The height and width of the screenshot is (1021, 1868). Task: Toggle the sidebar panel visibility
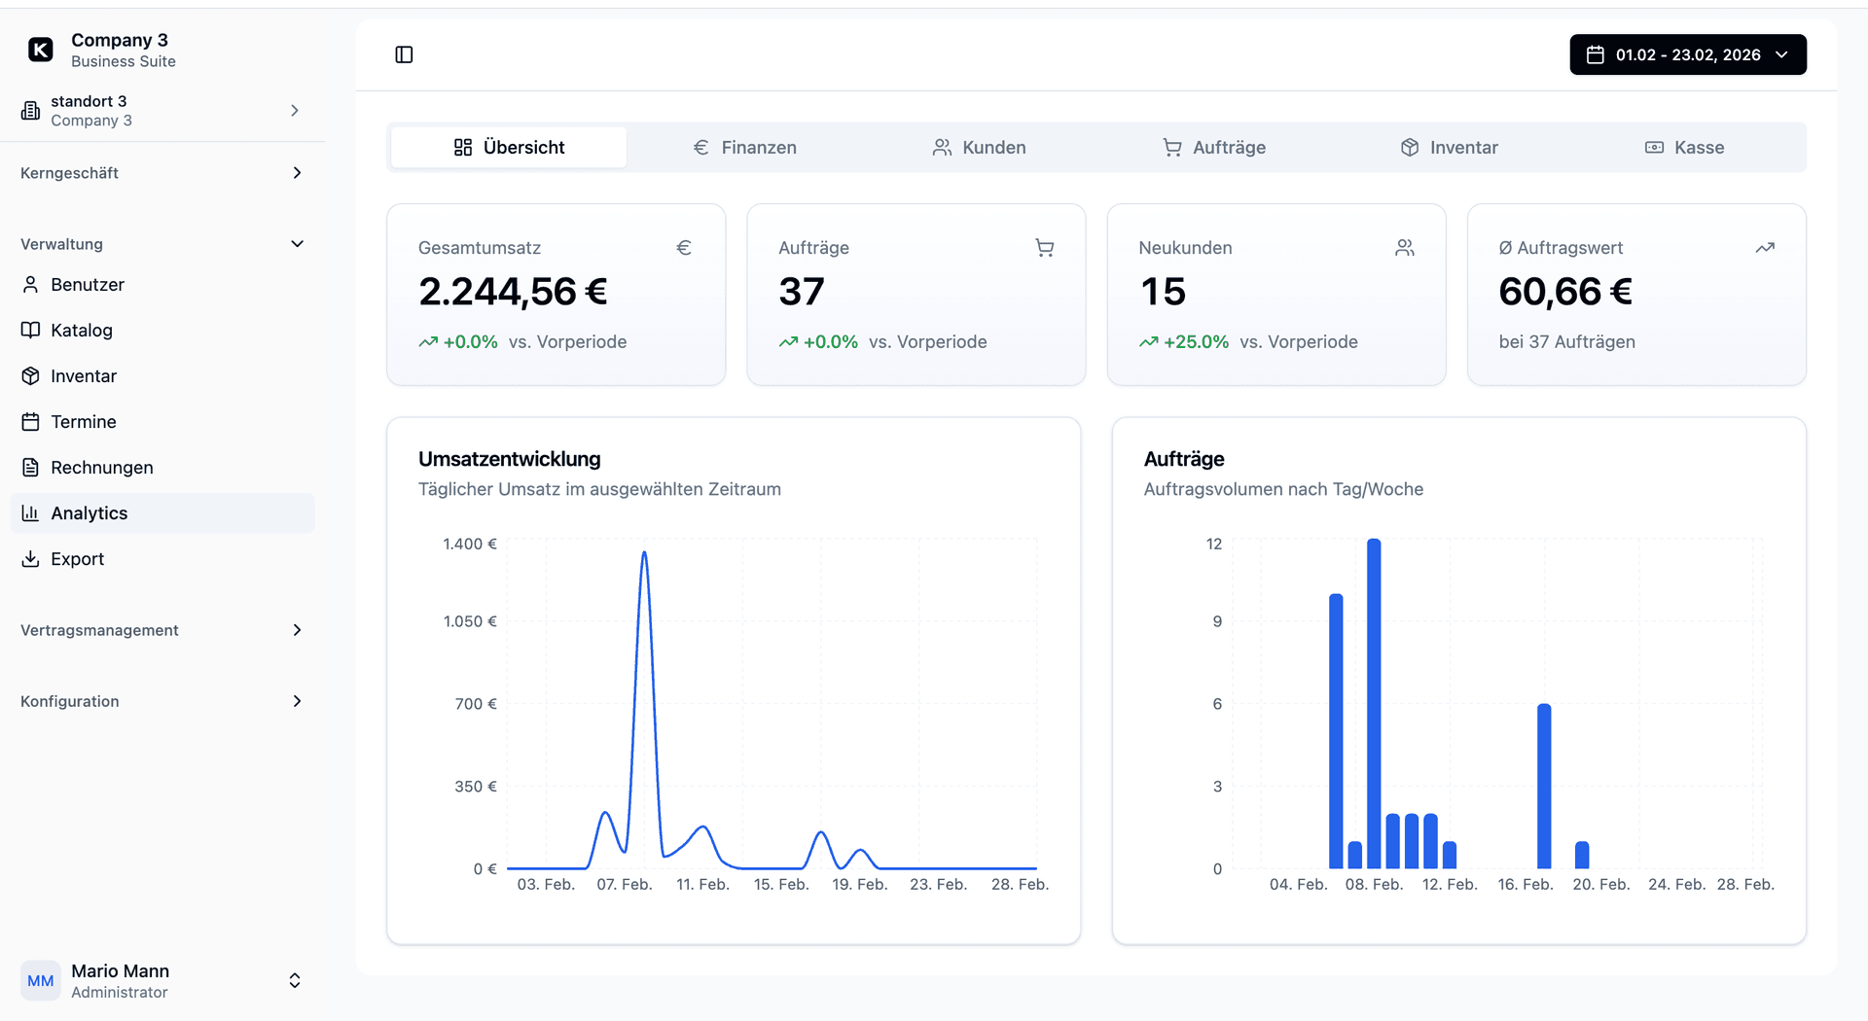pyautogui.click(x=404, y=54)
